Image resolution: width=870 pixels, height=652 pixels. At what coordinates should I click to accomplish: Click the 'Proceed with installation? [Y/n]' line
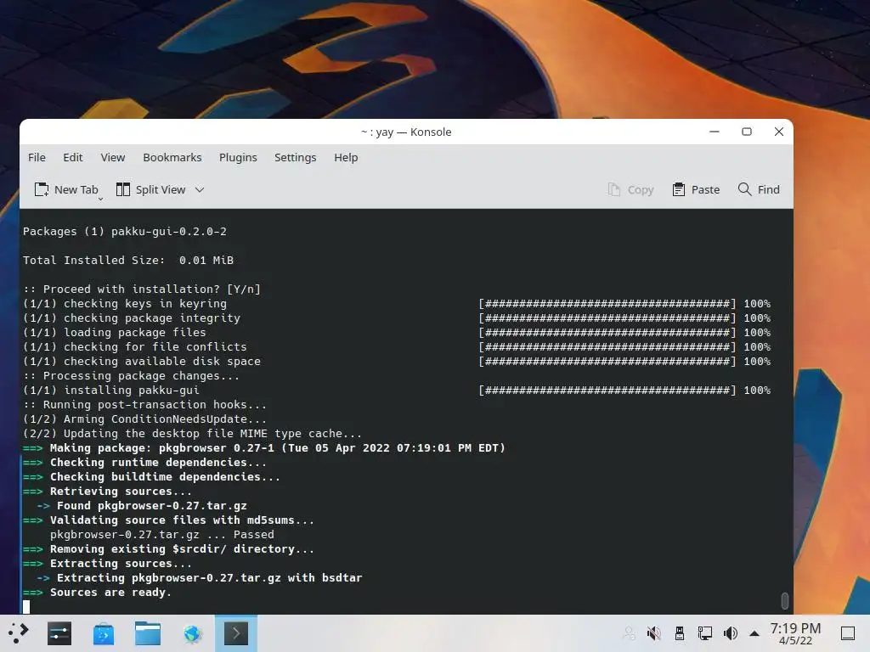click(x=142, y=289)
